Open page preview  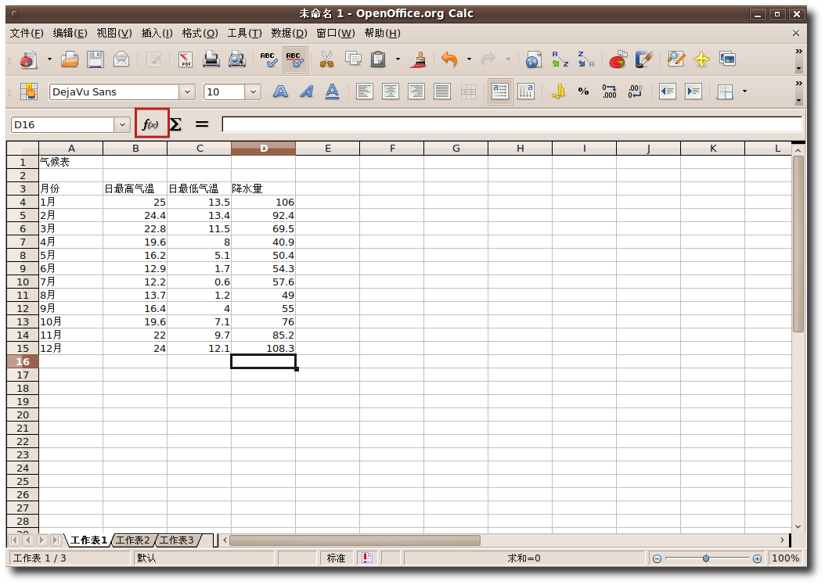(236, 60)
